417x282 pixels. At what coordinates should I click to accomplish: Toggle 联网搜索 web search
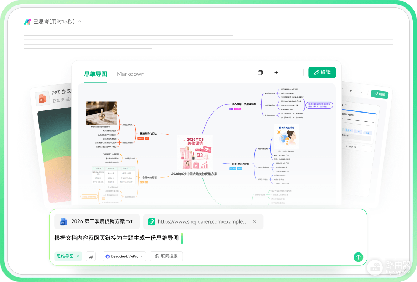pyautogui.click(x=166, y=256)
